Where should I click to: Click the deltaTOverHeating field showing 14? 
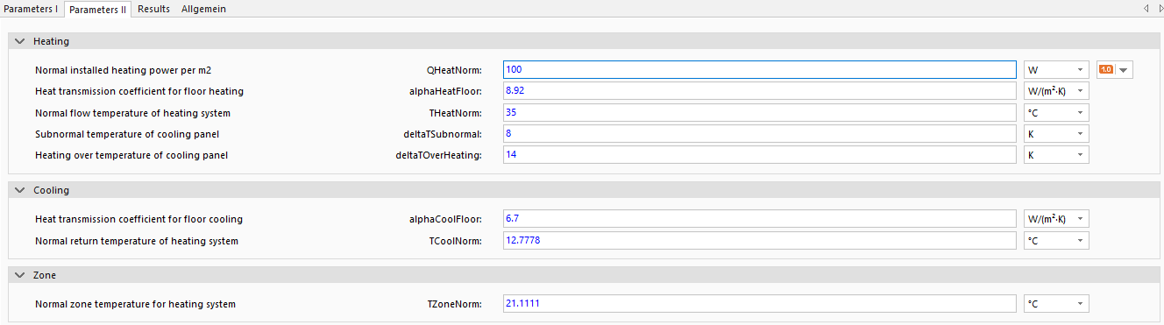pyautogui.click(x=760, y=155)
